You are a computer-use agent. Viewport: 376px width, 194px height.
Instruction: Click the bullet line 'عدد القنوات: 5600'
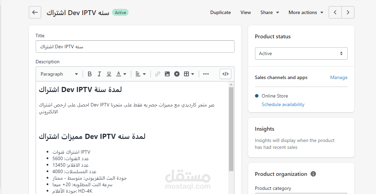click(x=71, y=158)
